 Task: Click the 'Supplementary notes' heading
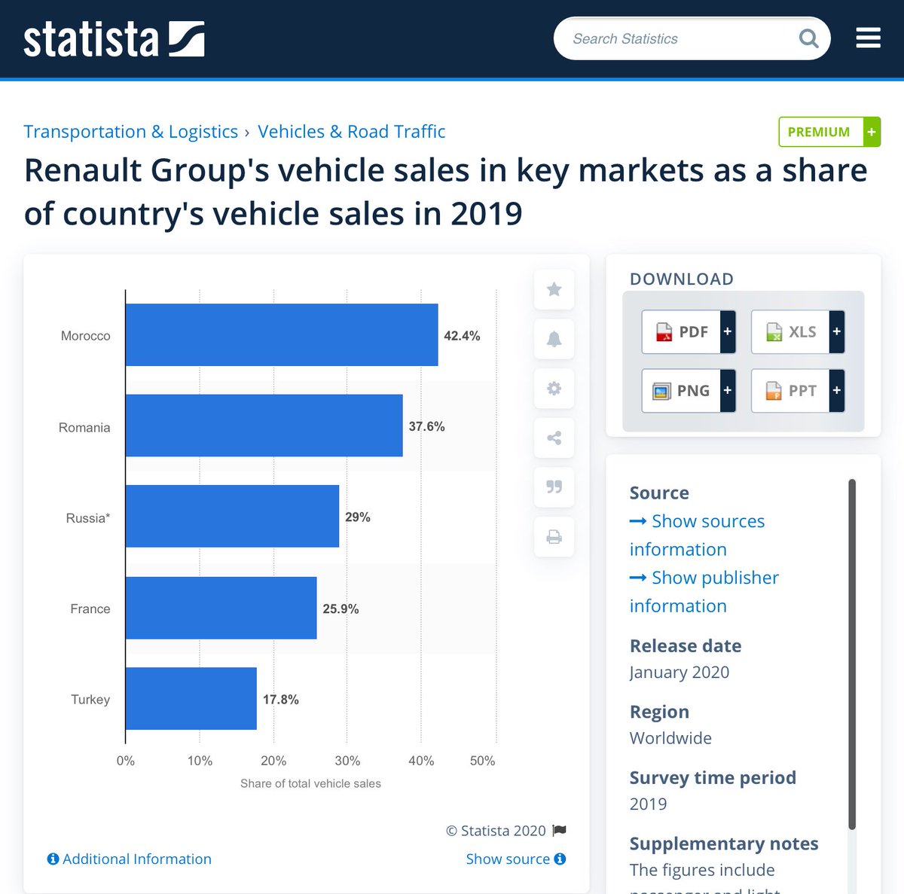(x=724, y=844)
